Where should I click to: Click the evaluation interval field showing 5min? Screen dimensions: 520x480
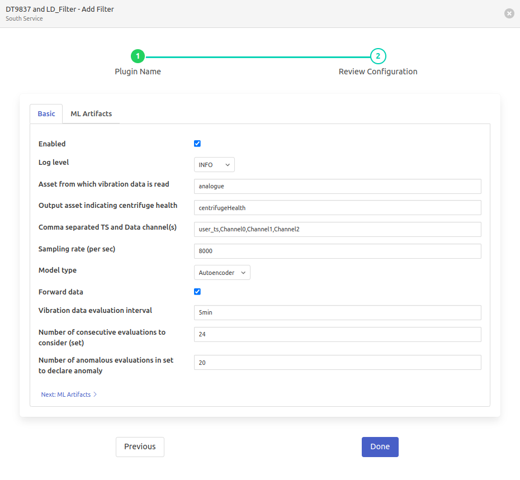pos(337,312)
